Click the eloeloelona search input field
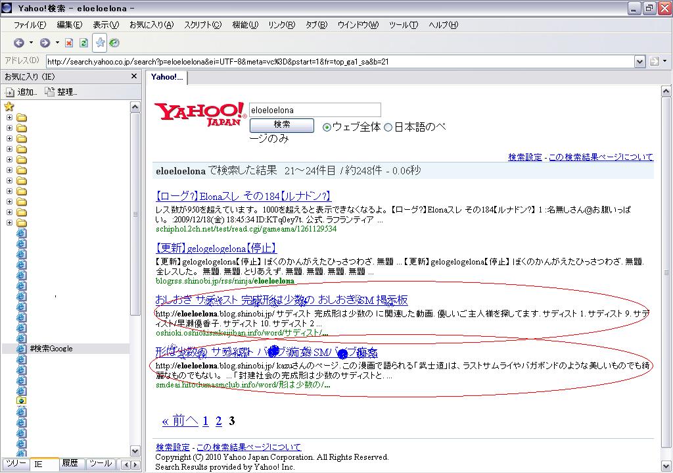Image resolution: width=673 pixels, height=473 pixels. click(315, 110)
